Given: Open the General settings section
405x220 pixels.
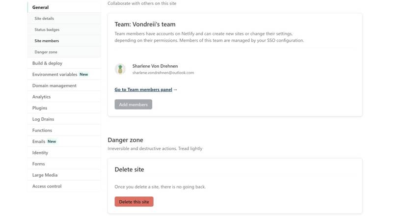Looking at the screenshot, I should pyautogui.click(x=40, y=7).
